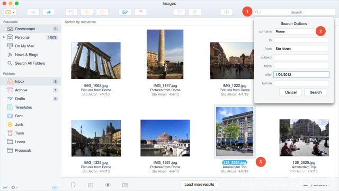Expand the Personal account disclosure triangle
The width and height of the screenshot is (339, 191).
[4, 37]
